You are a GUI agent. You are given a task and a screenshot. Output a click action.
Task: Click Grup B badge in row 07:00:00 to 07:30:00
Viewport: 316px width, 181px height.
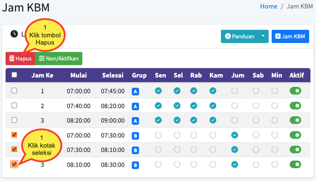(136, 136)
